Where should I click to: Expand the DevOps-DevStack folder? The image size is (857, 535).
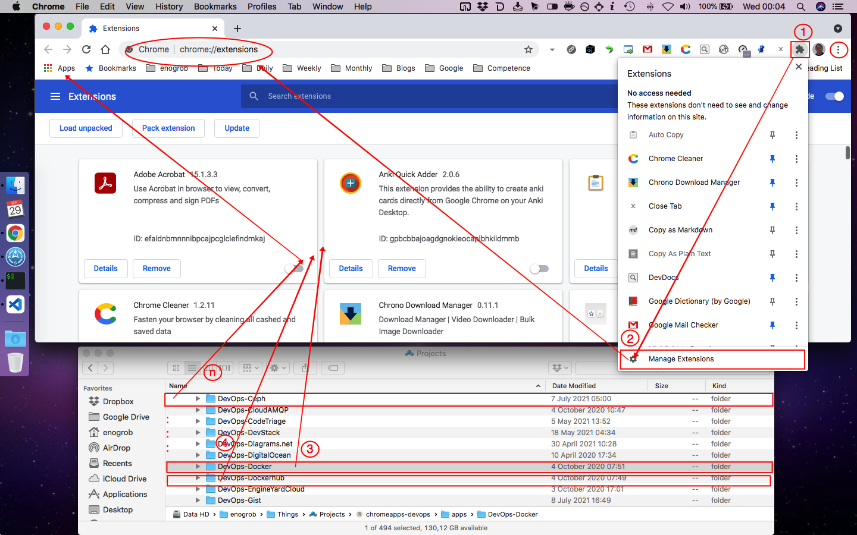tap(198, 433)
